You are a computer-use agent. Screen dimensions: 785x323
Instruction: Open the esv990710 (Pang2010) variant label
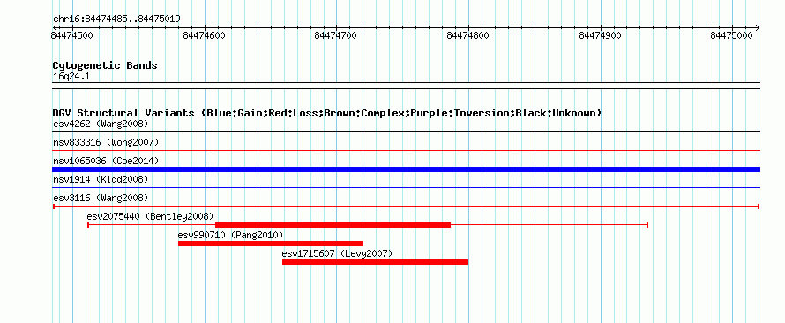pyautogui.click(x=231, y=235)
